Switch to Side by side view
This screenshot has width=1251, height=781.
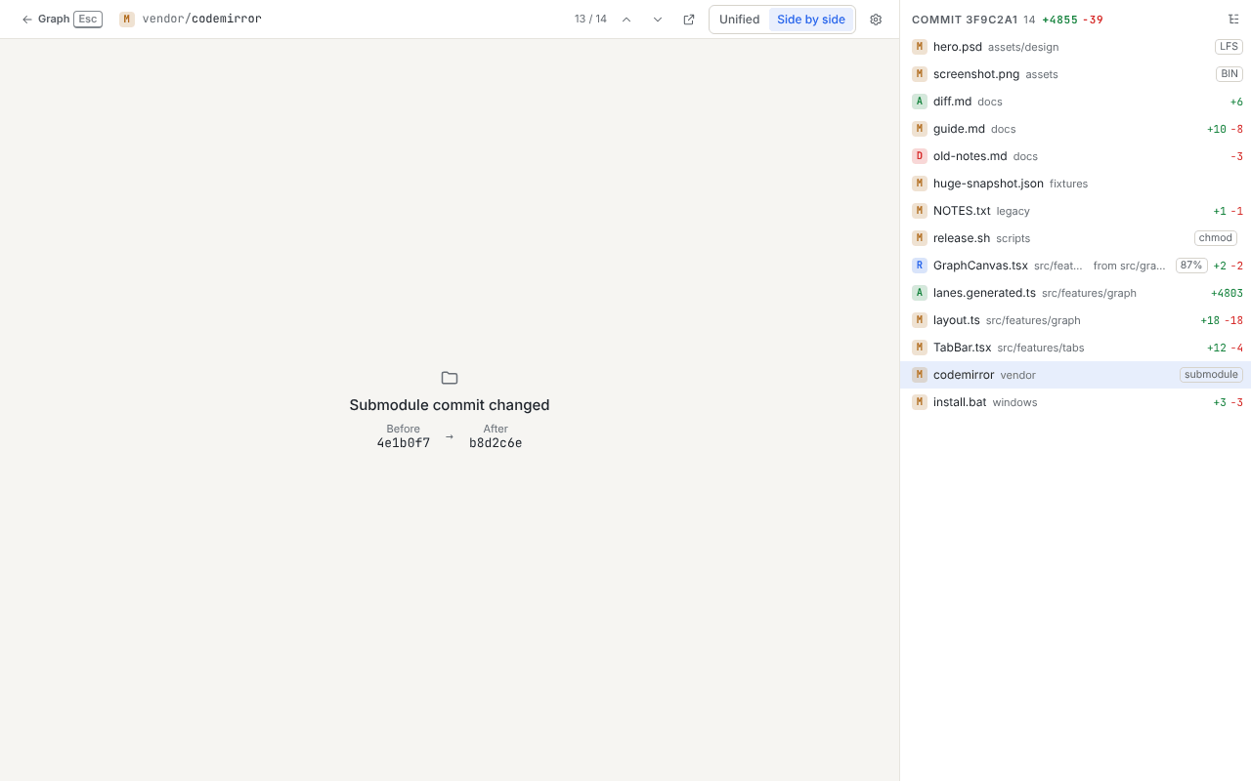pyautogui.click(x=811, y=20)
